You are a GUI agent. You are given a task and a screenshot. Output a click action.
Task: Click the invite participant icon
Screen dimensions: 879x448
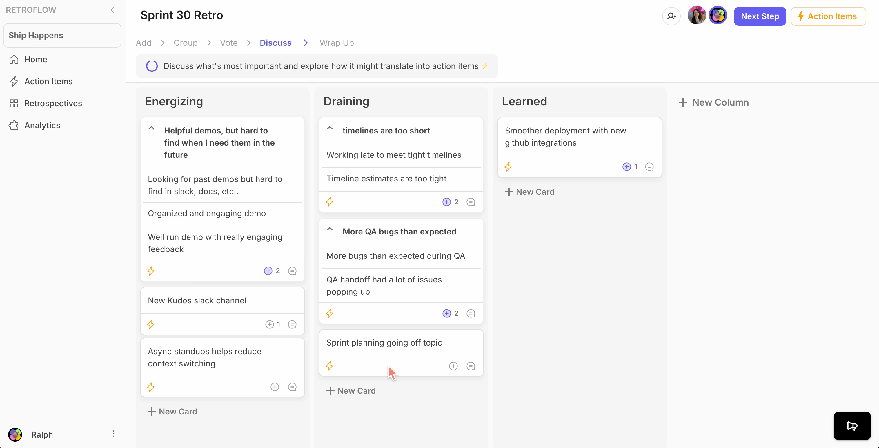tap(671, 16)
